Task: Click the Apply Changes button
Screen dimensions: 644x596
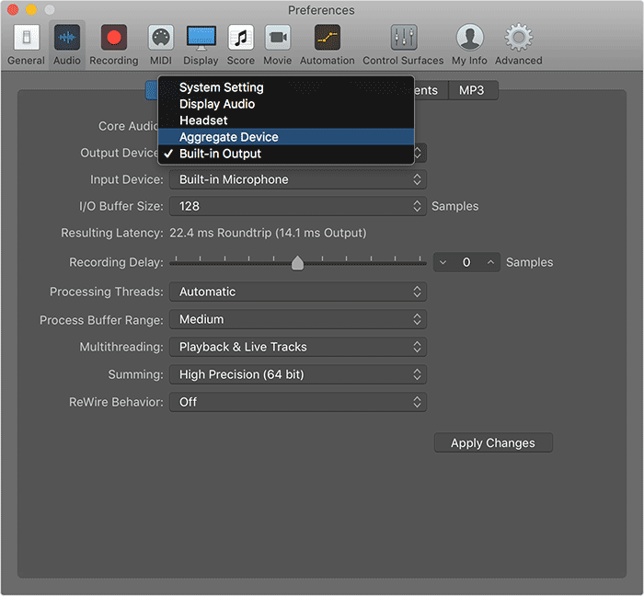Action: coord(493,443)
